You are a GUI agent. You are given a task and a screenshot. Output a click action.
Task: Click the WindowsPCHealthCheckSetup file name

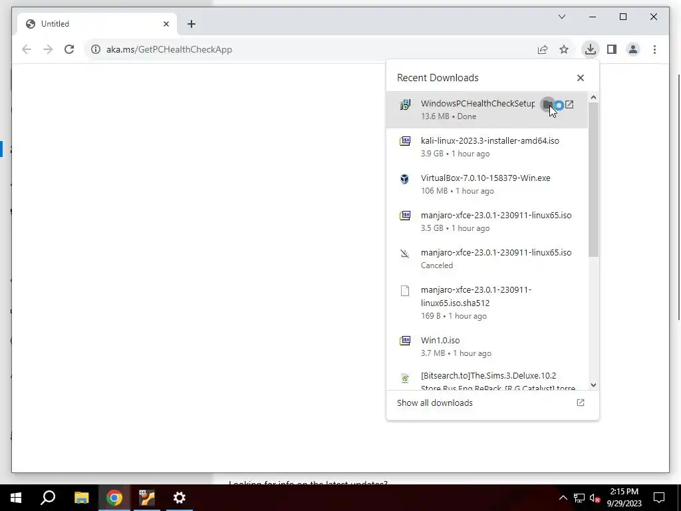[x=477, y=103]
